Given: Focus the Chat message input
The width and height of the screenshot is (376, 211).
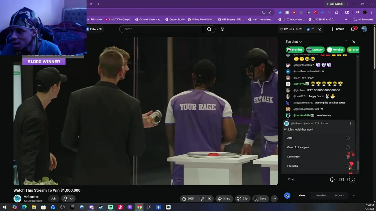Looking at the screenshot, I should pos(307,179).
